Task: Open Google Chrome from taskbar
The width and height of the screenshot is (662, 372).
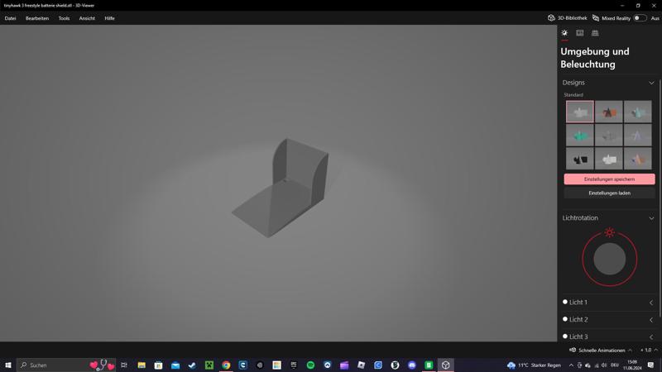Action: coord(226,365)
